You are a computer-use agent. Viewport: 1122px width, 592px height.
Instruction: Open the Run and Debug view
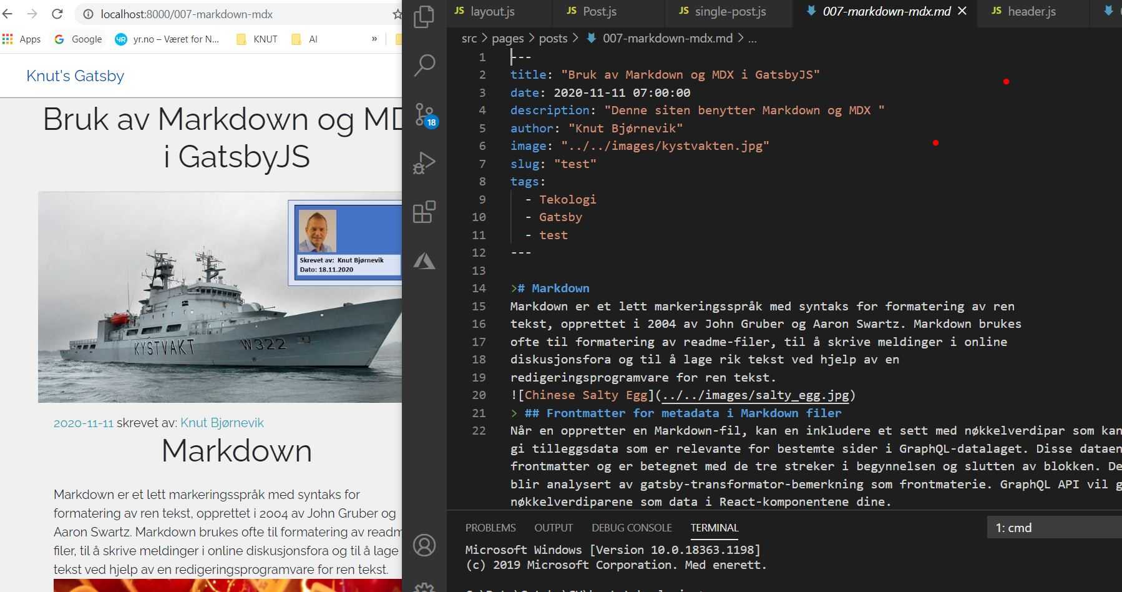tap(424, 163)
